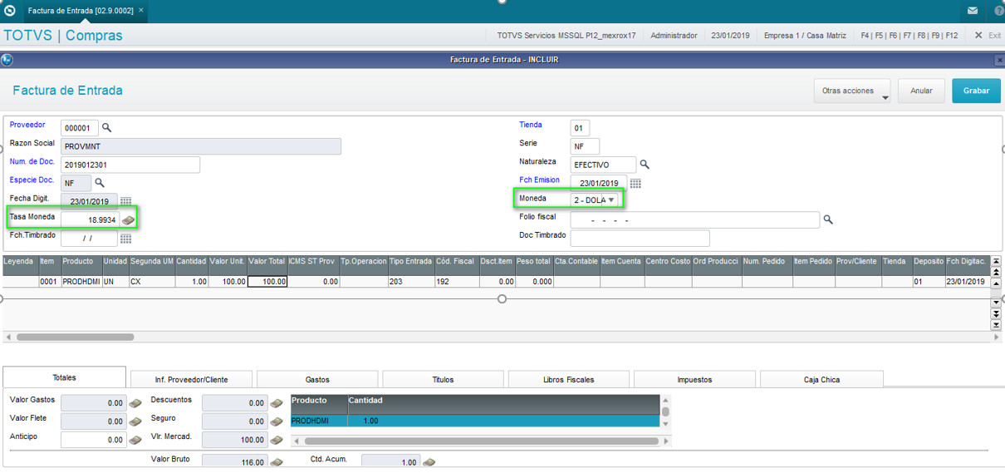The width and height of the screenshot is (1005, 473).
Task: Click the Tasa Moneda value field
Action: (90, 219)
